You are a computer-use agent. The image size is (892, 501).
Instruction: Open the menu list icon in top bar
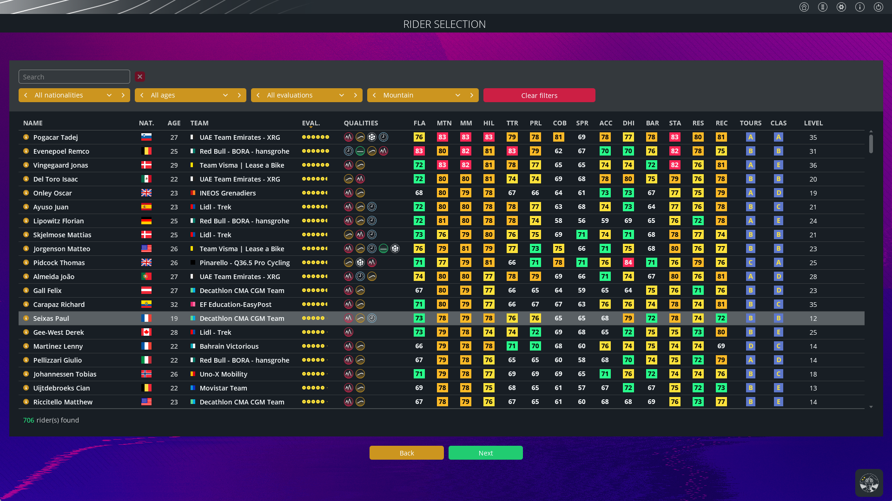(x=823, y=7)
